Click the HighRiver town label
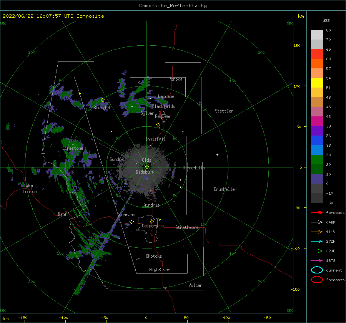The width and height of the screenshot is (346, 323). point(160,270)
